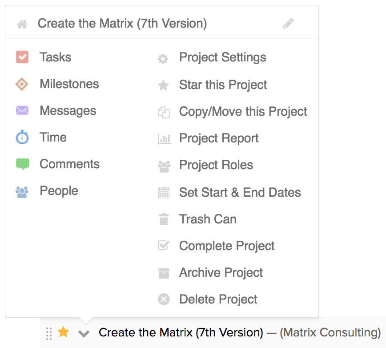Click the blue Time stopwatch icon
Screen dimensions: 386x348
coord(22,138)
